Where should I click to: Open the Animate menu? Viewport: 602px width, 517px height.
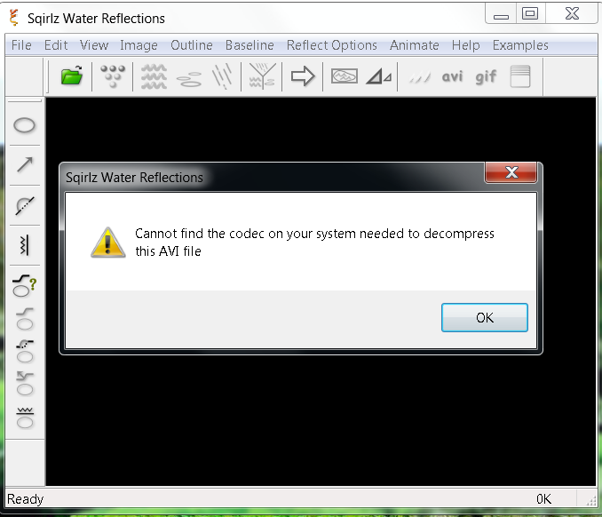(x=415, y=45)
